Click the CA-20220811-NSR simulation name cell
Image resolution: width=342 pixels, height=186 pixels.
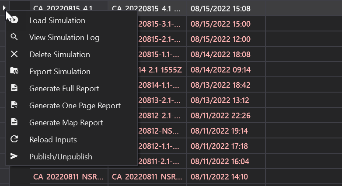click(x=68, y=177)
